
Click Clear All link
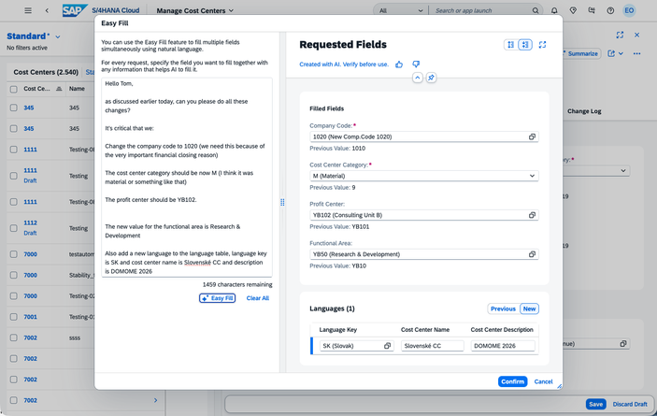point(258,298)
